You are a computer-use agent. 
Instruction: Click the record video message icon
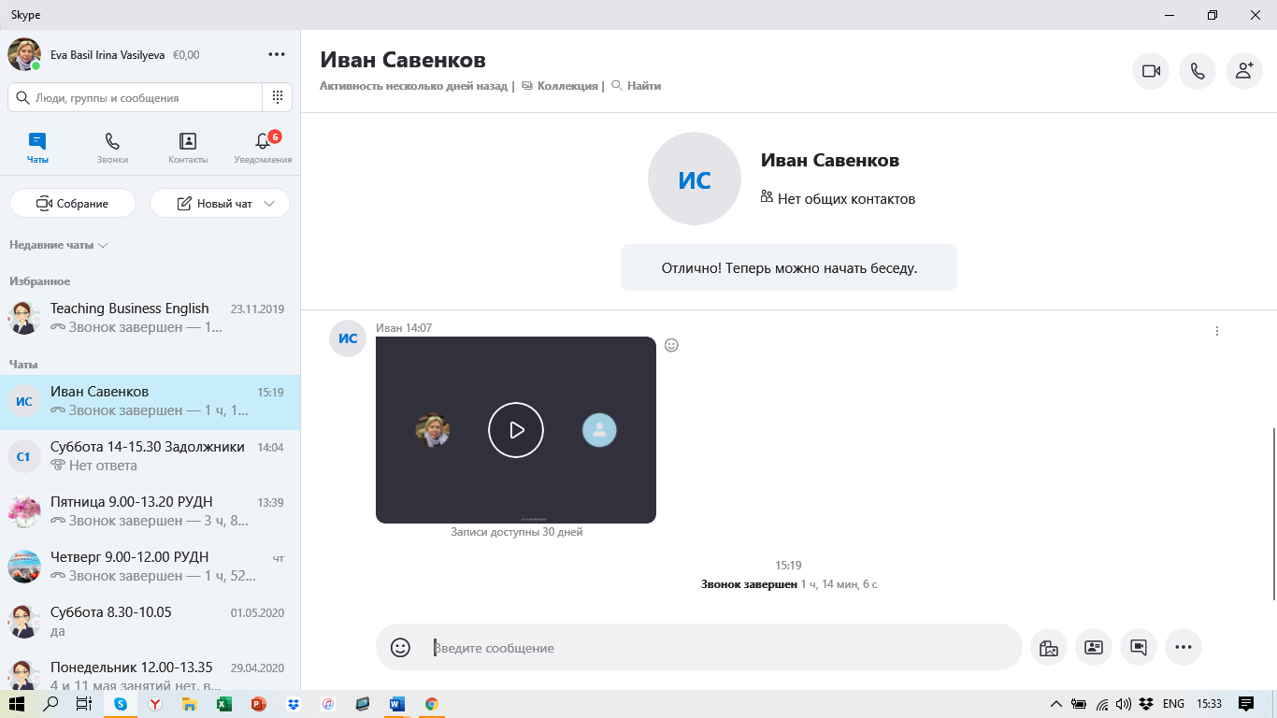(1139, 647)
